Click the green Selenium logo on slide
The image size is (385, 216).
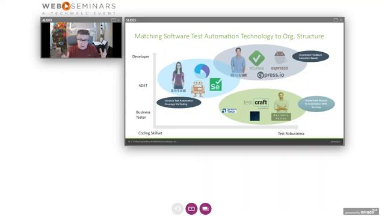(x=215, y=85)
